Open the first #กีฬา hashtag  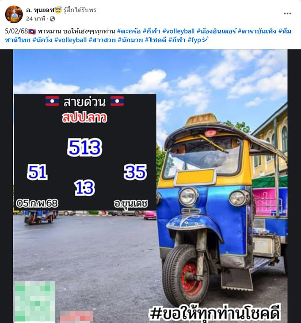(x=152, y=31)
